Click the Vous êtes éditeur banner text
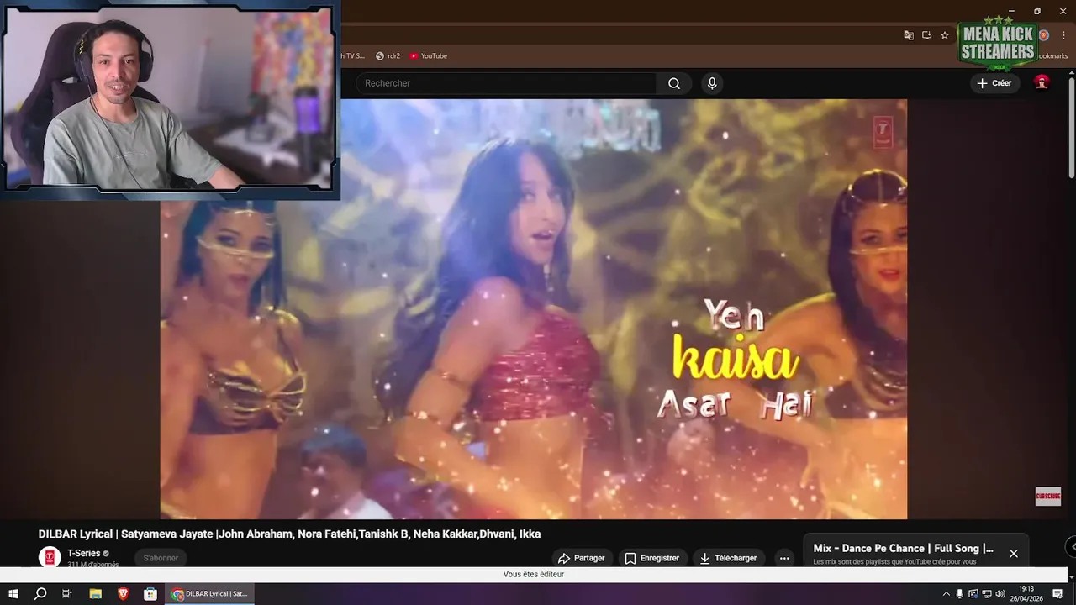This screenshot has width=1076, height=605. tap(534, 574)
